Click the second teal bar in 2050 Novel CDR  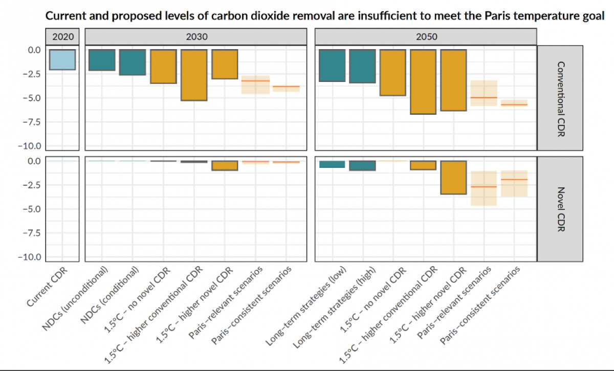coord(362,165)
